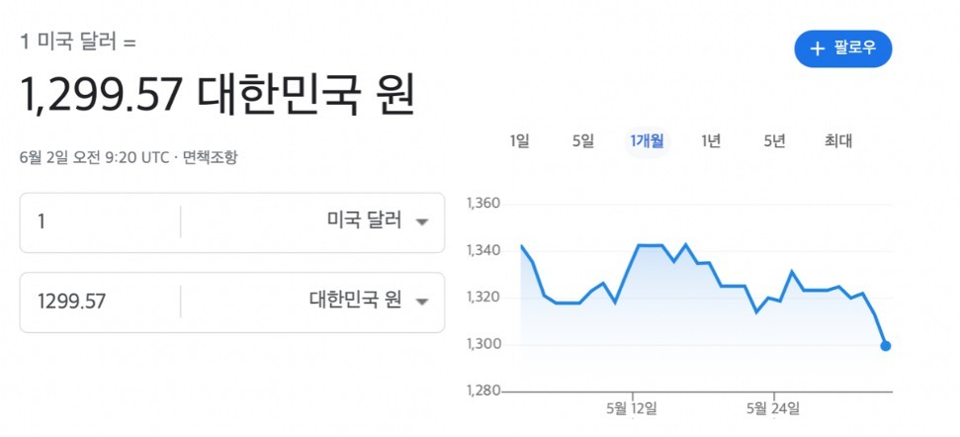The height and width of the screenshot is (437, 960).
Task: Click the dollar amount input showing 1
Action: click(101, 222)
